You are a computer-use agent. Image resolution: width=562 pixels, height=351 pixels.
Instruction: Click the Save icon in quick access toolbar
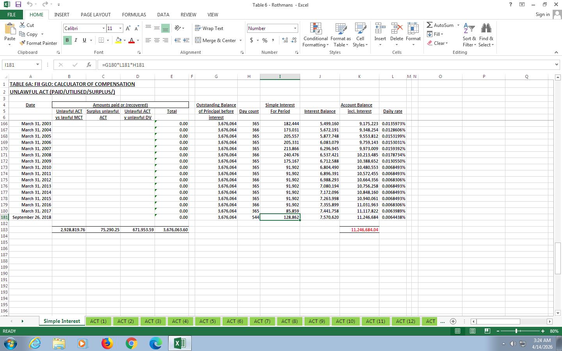point(18,4)
